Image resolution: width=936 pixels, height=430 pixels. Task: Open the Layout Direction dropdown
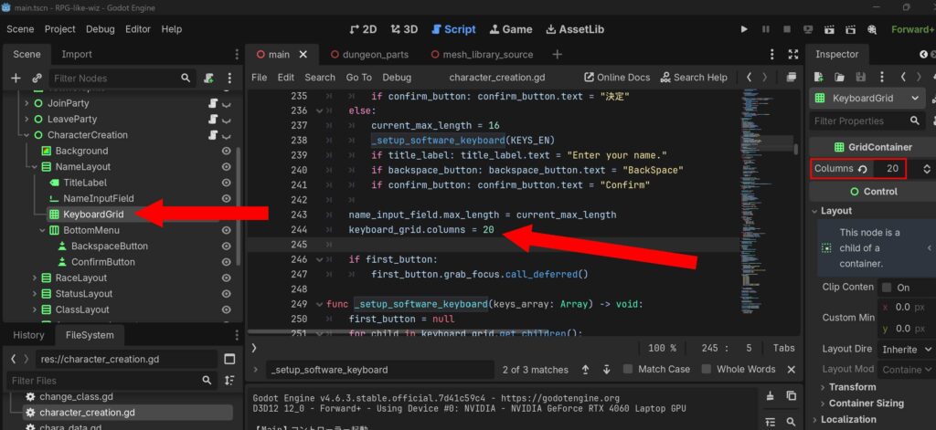coord(907,349)
